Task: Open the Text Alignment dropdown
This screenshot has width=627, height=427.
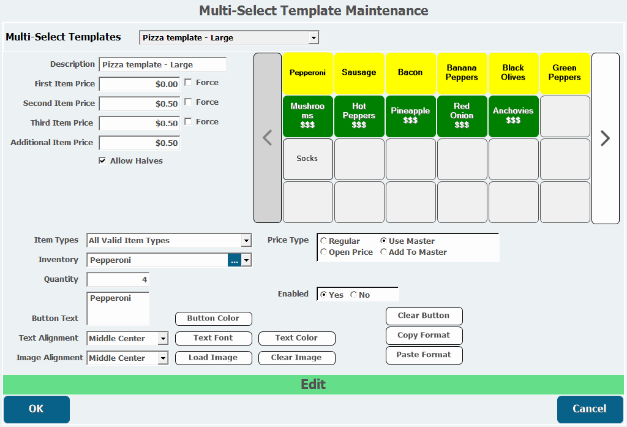Action: [x=163, y=339]
